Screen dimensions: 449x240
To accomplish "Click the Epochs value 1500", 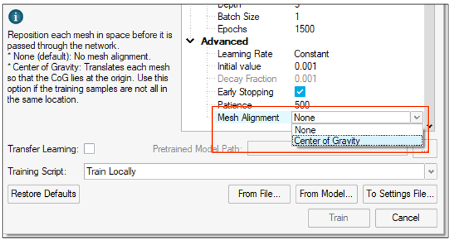I will coord(304,29).
